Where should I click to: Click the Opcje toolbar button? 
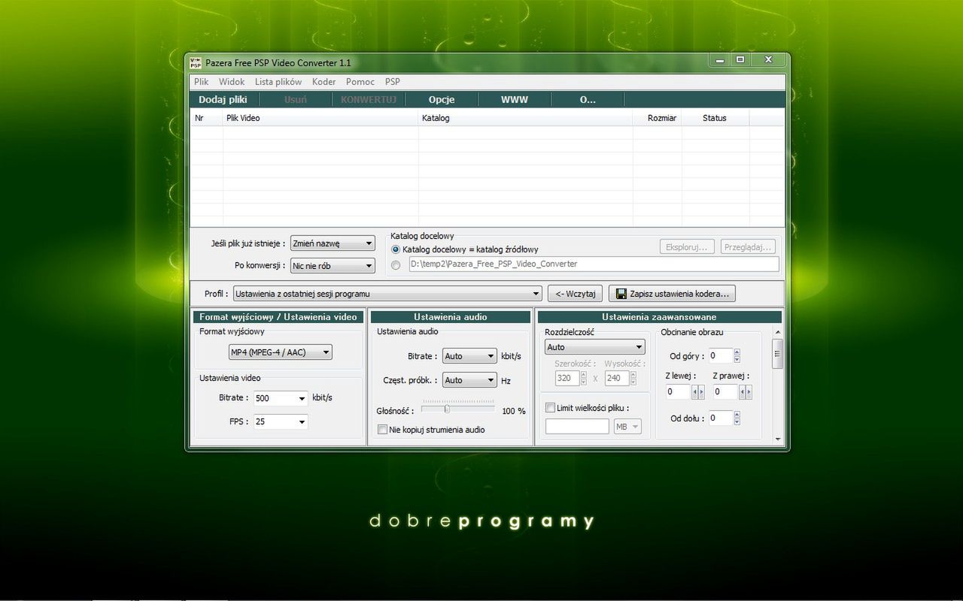pos(442,99)
